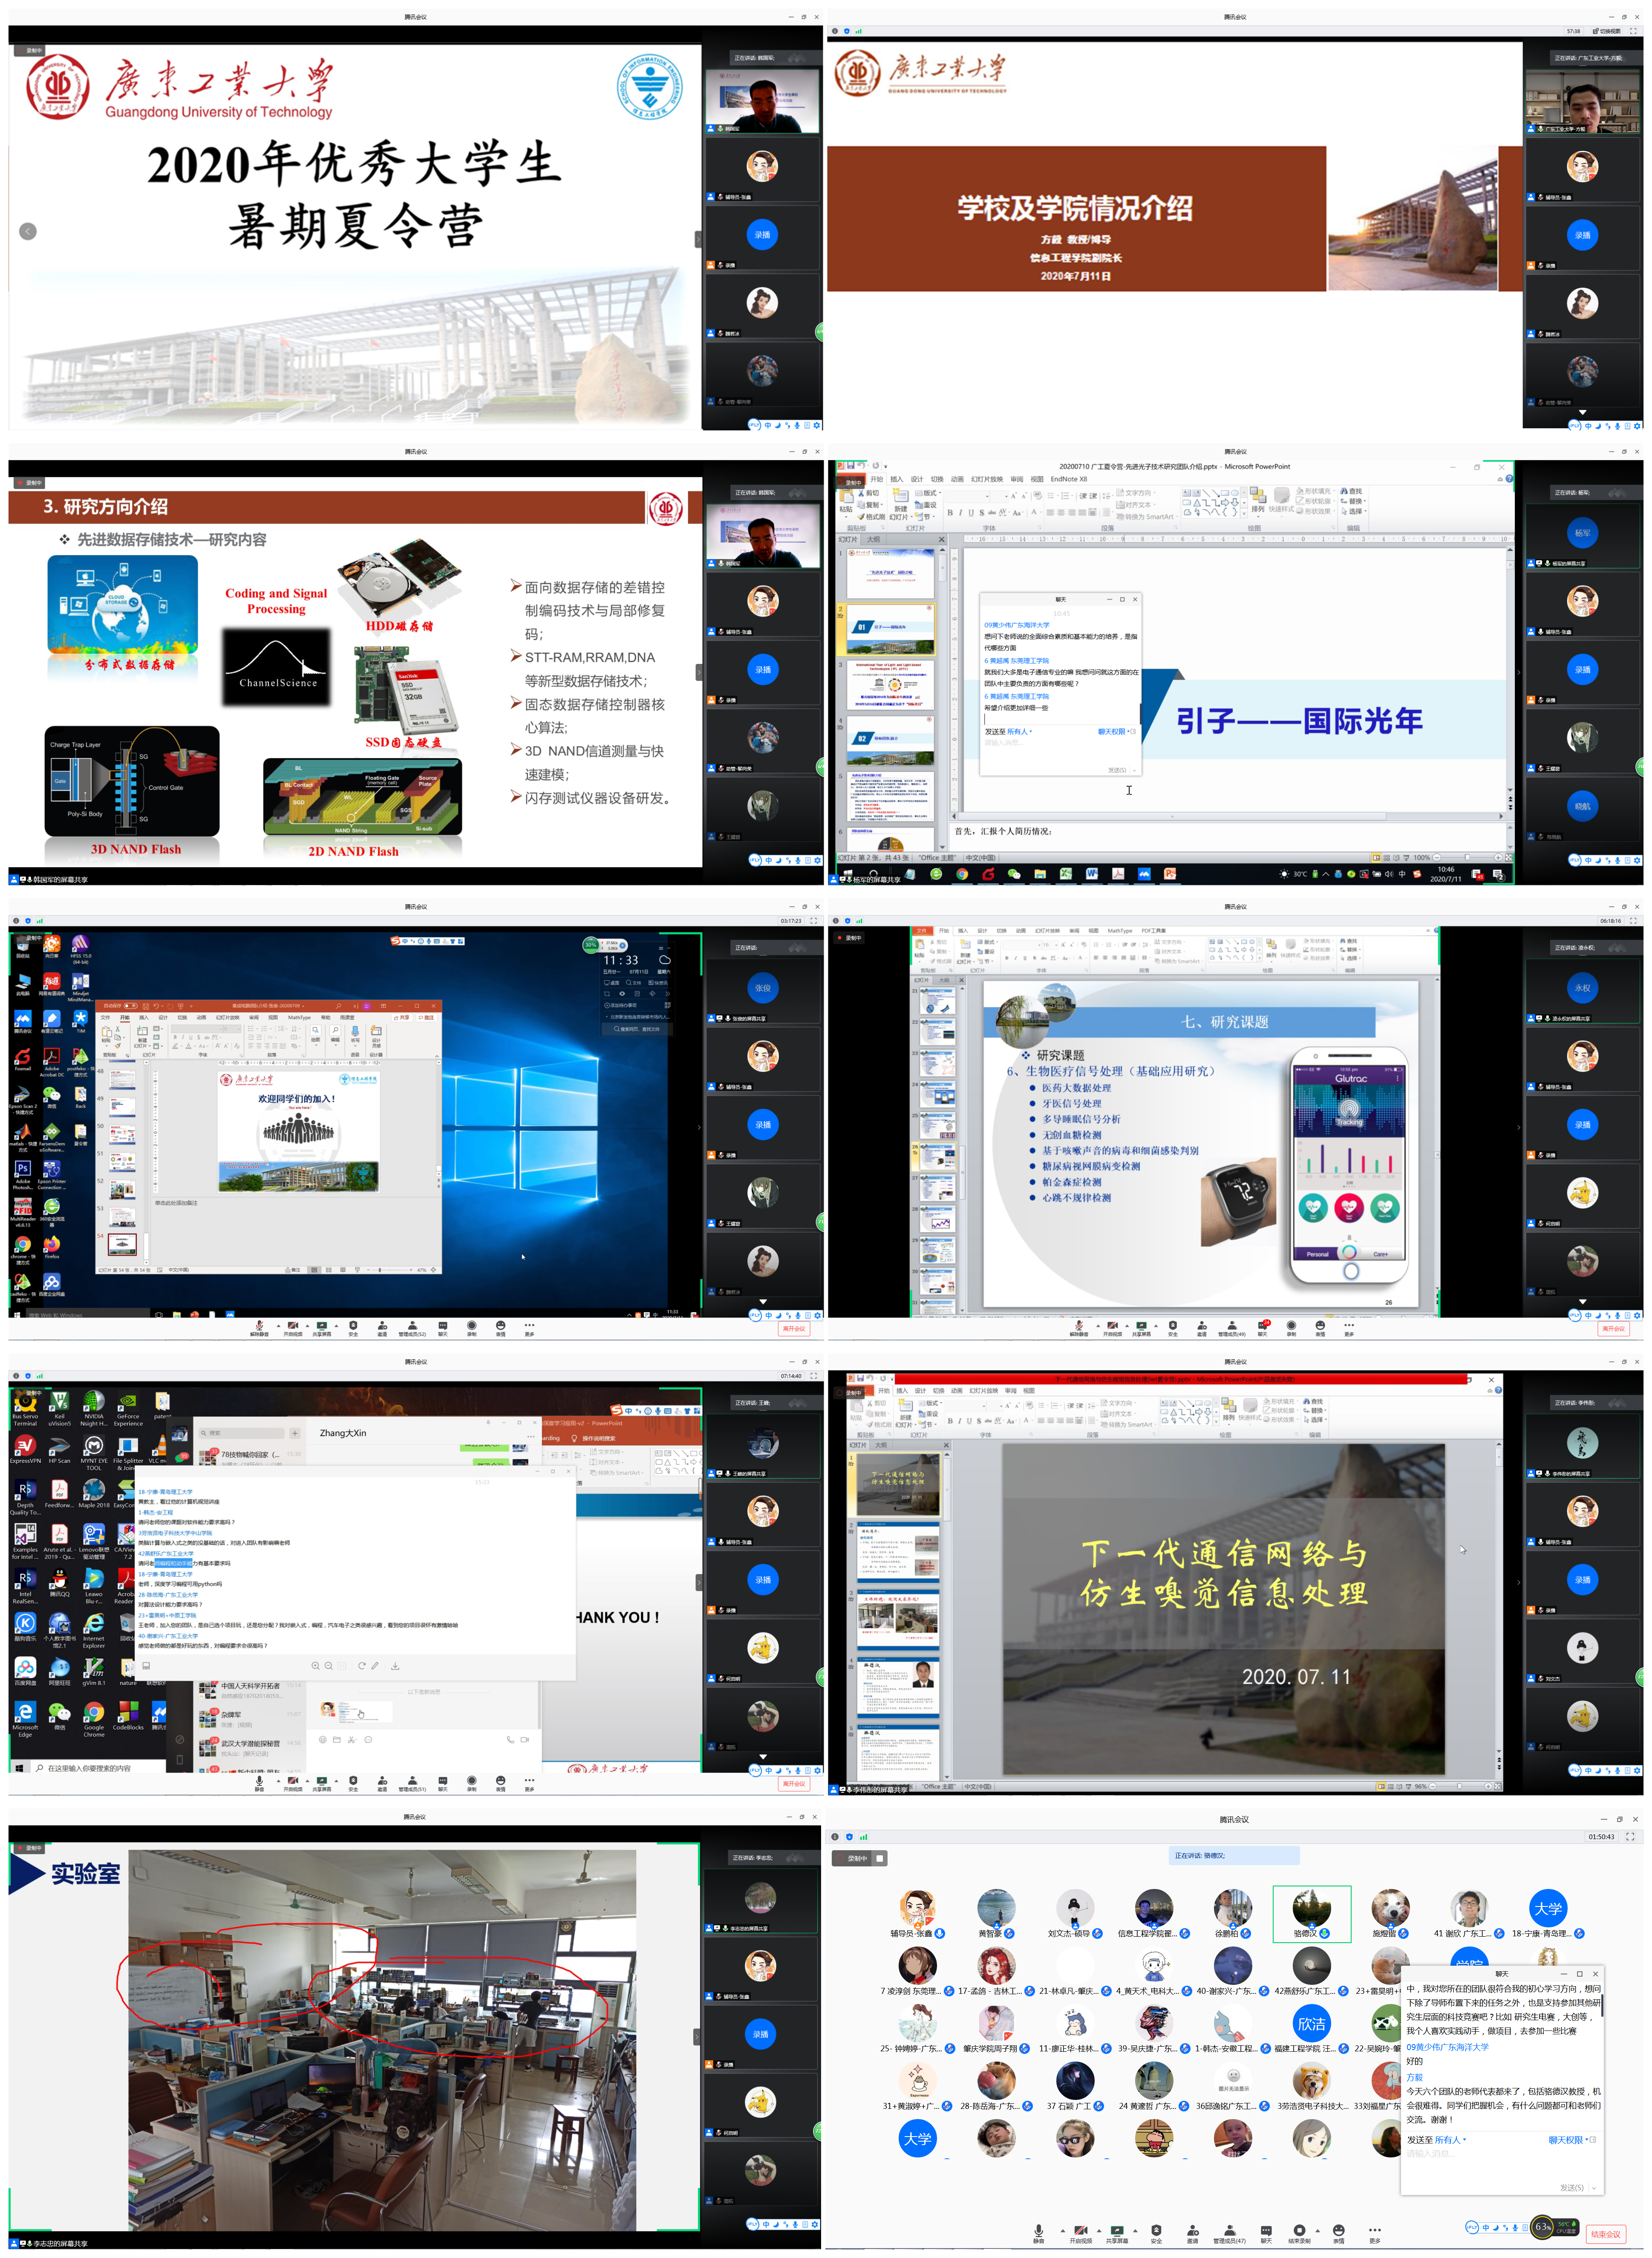Open PowerPoint font name combo box
1652x2258 pixels.
[x=967, y=496]
